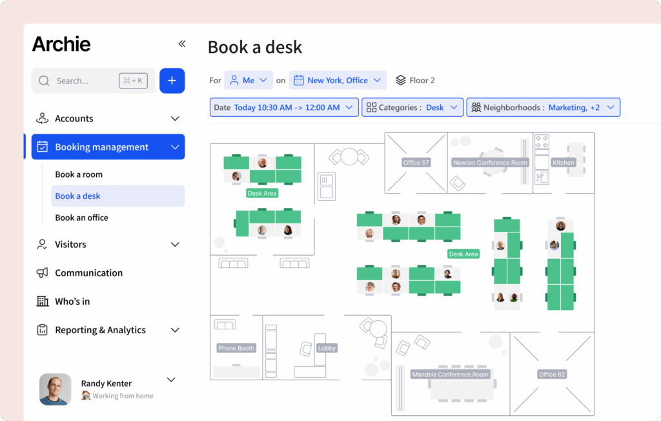Click the Booking management calendar icon
This screenshot has height=421, width=661.
pyautogui.click(x=42, y=147)
